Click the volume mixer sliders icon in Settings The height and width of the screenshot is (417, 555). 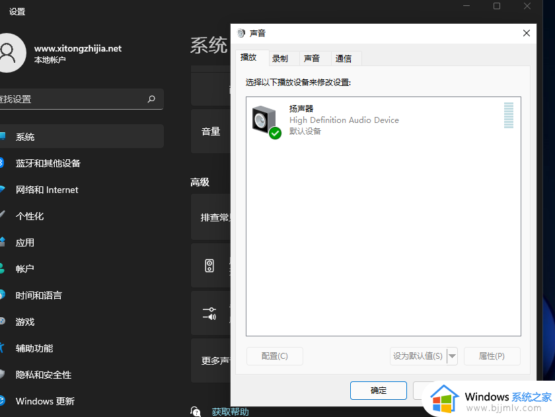211,313
